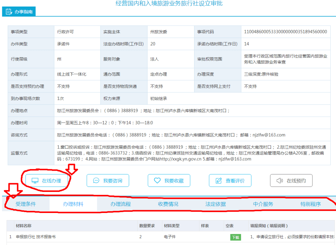Click the 材料名称 column header

(x=24, y=226)
